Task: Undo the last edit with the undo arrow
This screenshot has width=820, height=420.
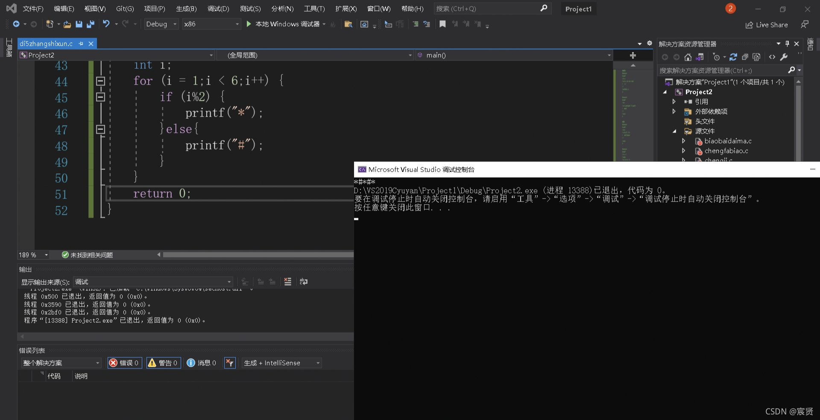Action: point(106,24)
